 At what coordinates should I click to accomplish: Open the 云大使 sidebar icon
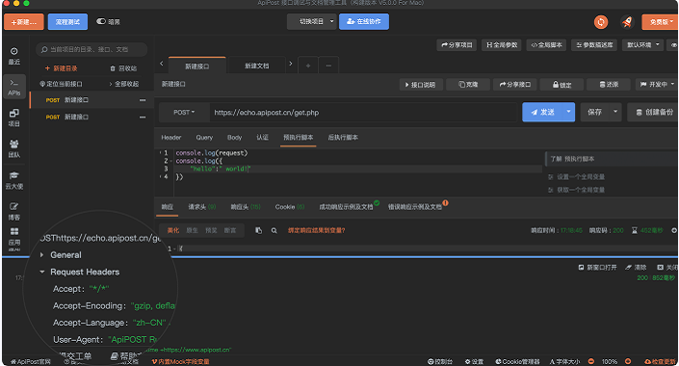(13, 180)
